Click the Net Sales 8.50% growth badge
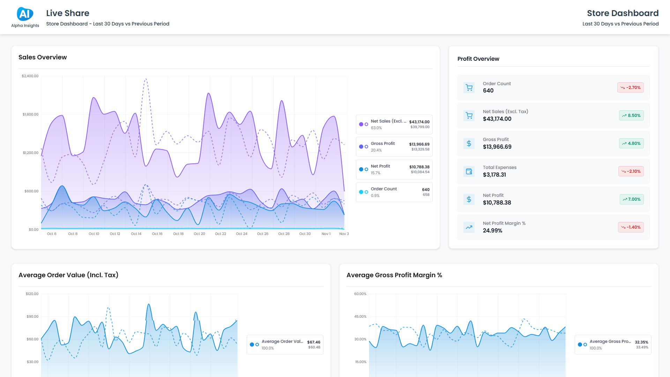 tap(631, 116)
